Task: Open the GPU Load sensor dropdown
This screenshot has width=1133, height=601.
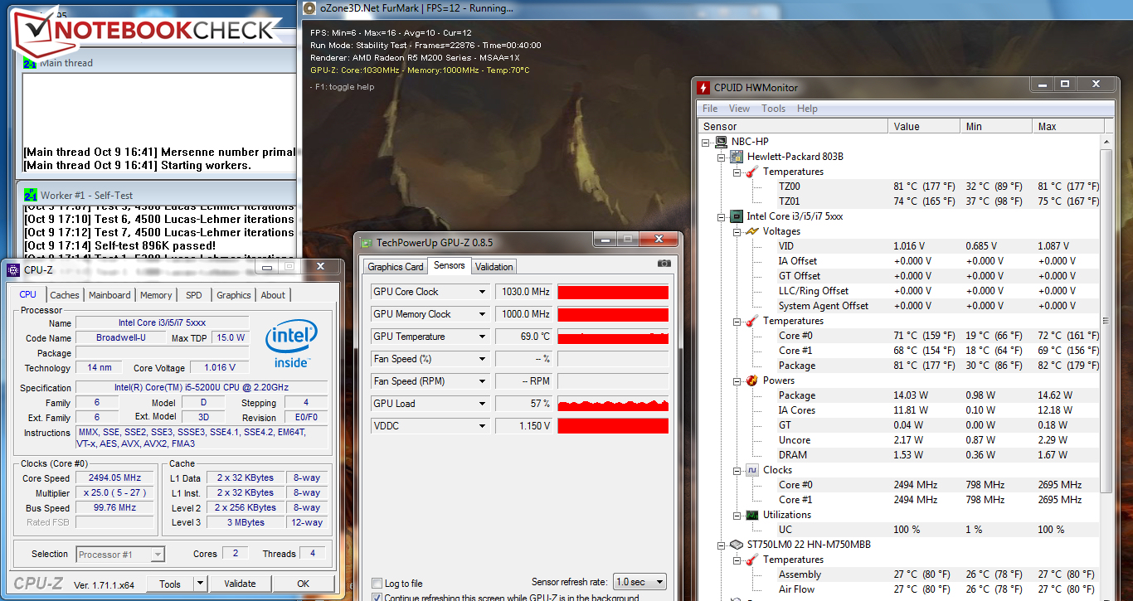Action: pyautogui.click(x=483, y=404)
